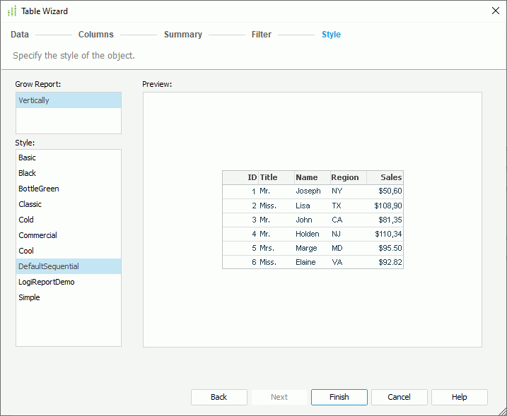Viewport: 507px width, 416px height.
Task: Go to the Data step
Action: (x=20, y=34)
